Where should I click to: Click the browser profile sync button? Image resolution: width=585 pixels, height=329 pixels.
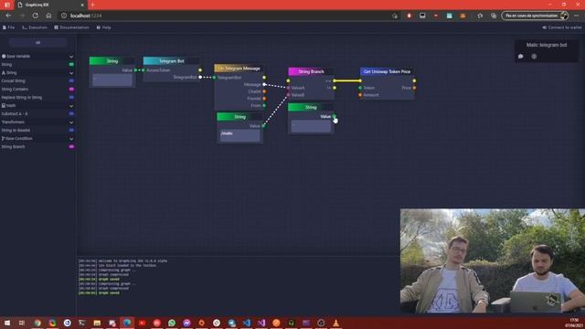pyautogui.click(x=535, y=16)
